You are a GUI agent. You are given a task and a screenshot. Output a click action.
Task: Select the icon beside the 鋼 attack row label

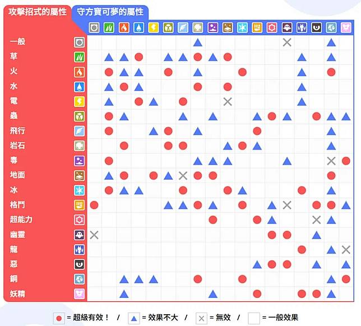click(79, 279)
